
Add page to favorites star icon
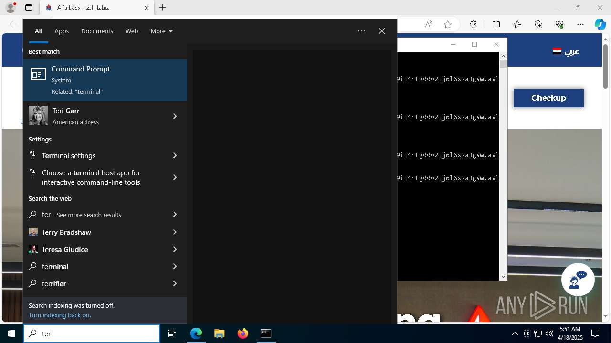pos(448,24)
